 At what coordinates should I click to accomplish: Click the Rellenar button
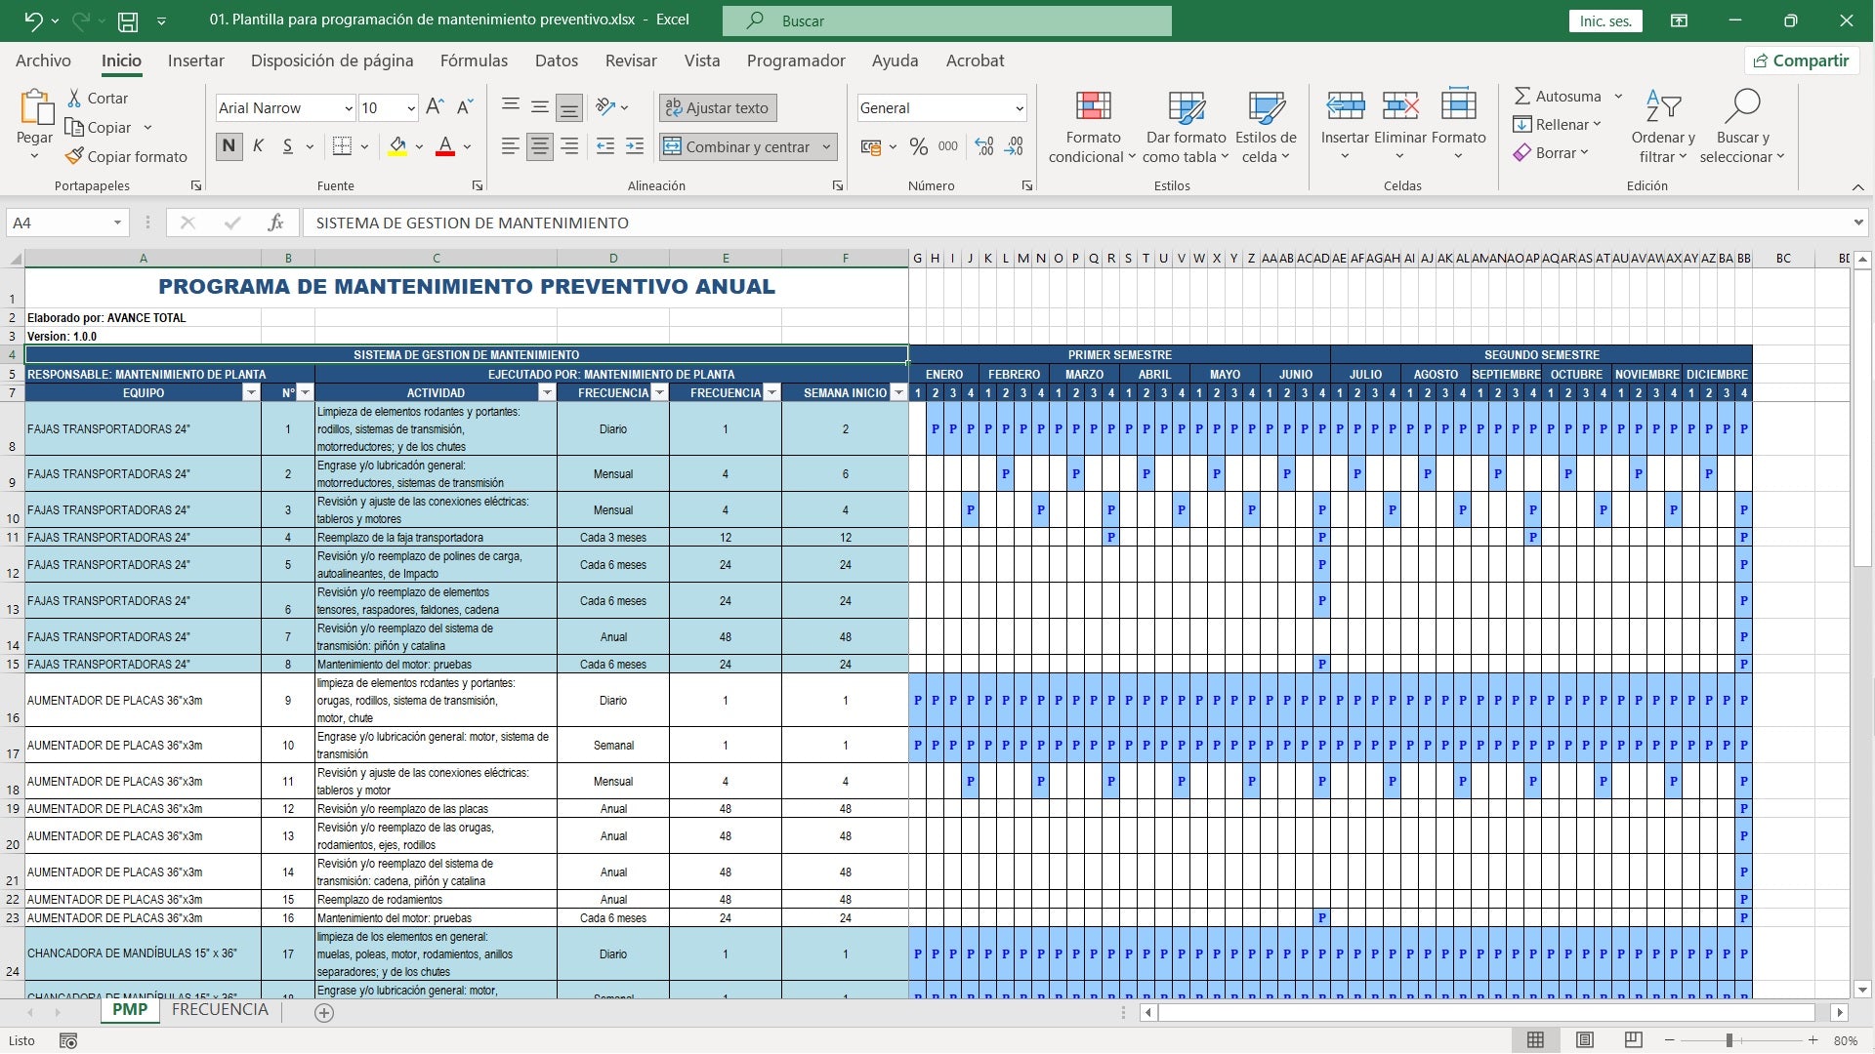coord(1558,124)
